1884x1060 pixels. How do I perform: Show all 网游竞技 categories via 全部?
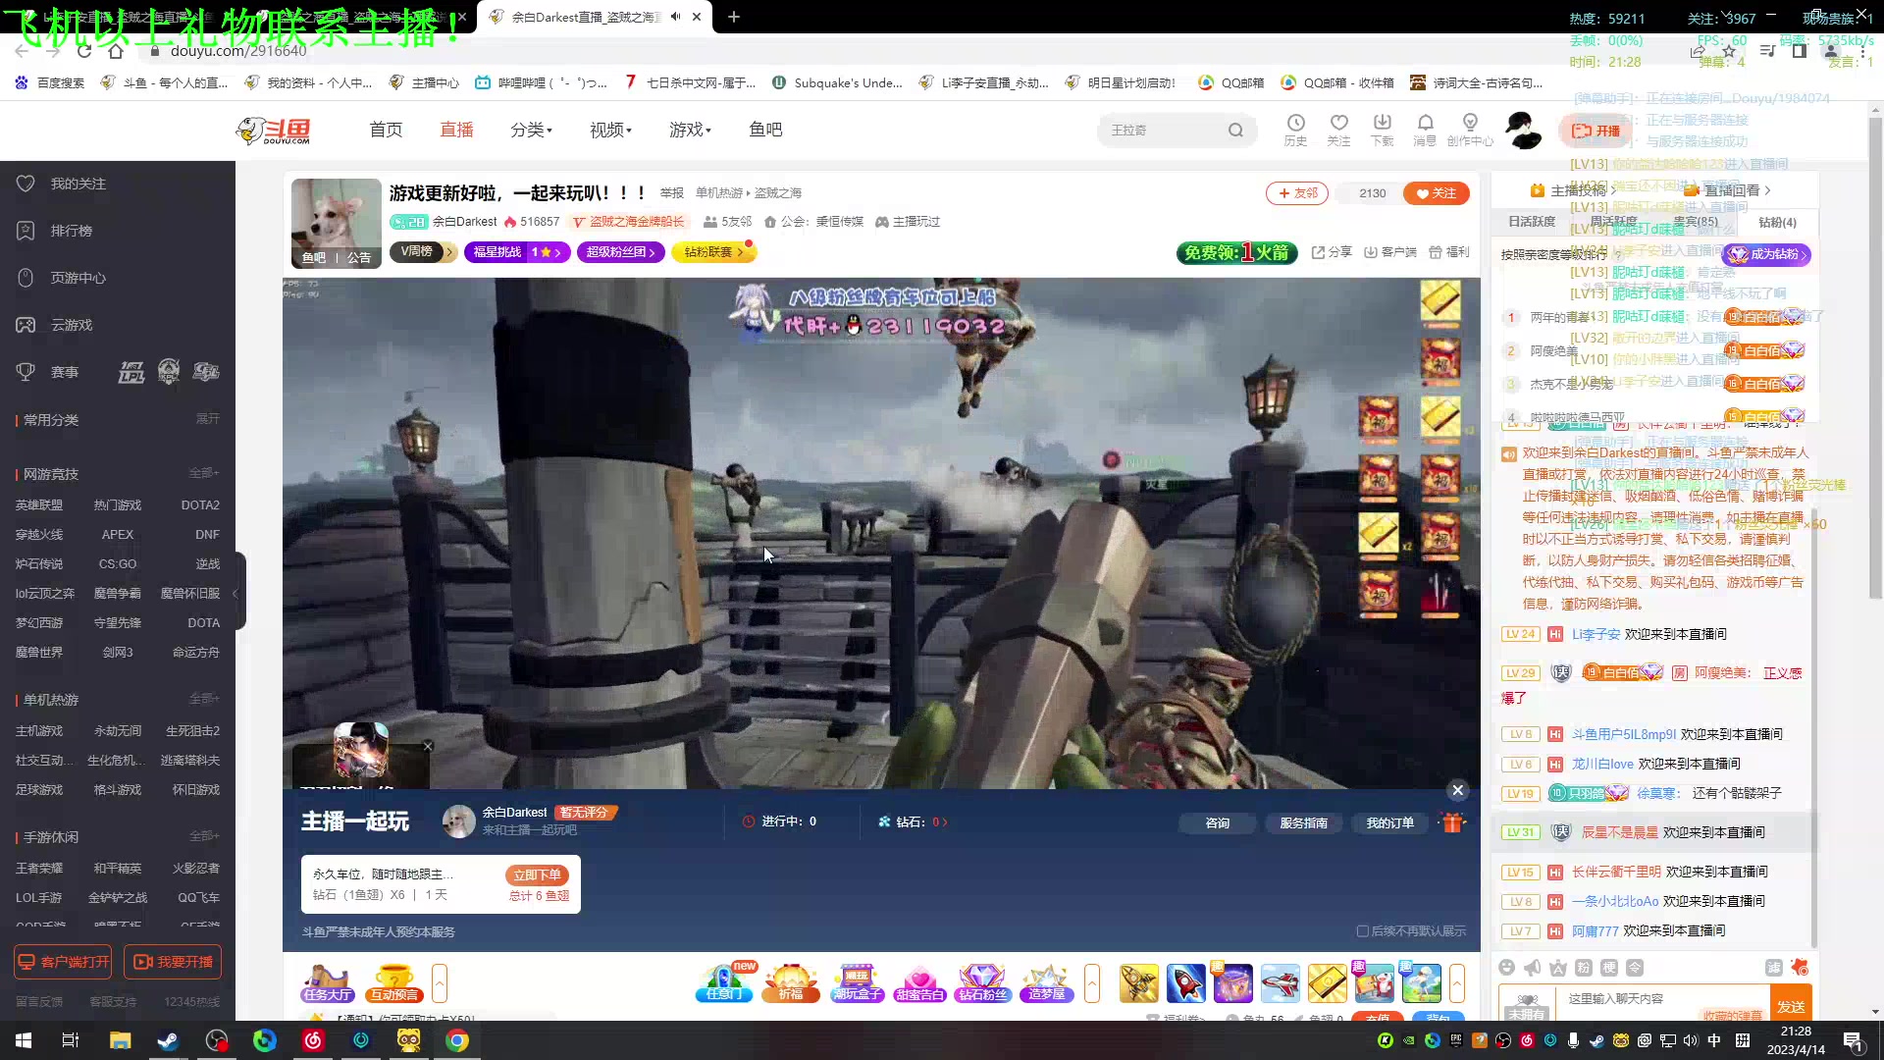click(204, 473)
